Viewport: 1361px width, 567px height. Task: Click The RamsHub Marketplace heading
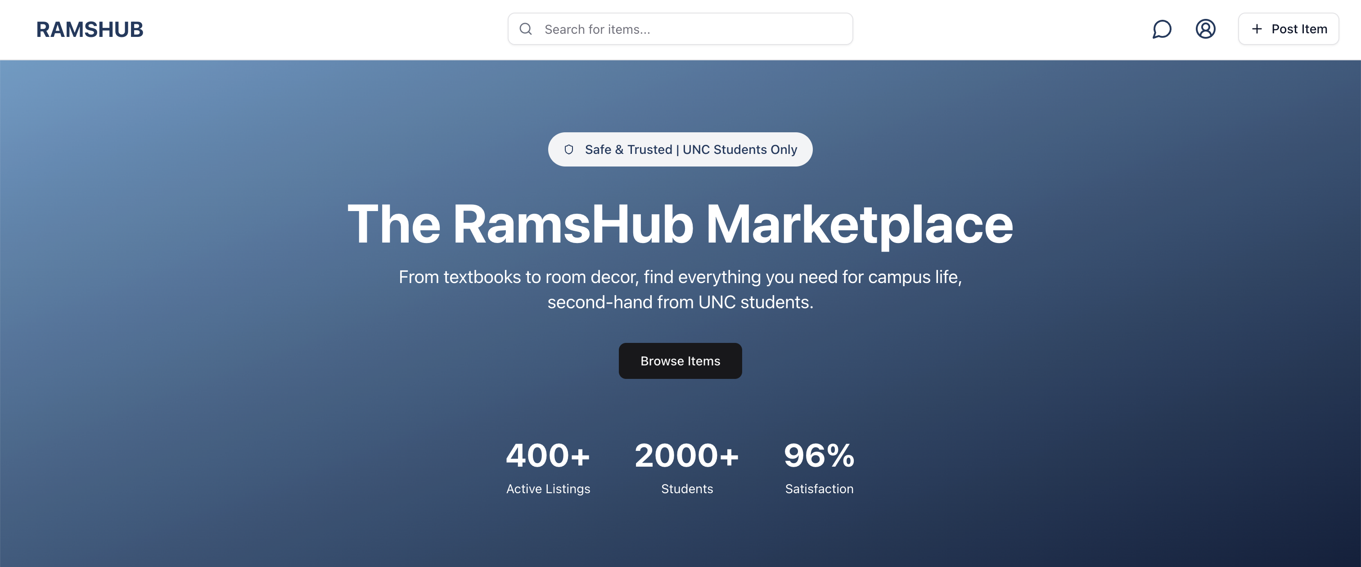(680, 225)
